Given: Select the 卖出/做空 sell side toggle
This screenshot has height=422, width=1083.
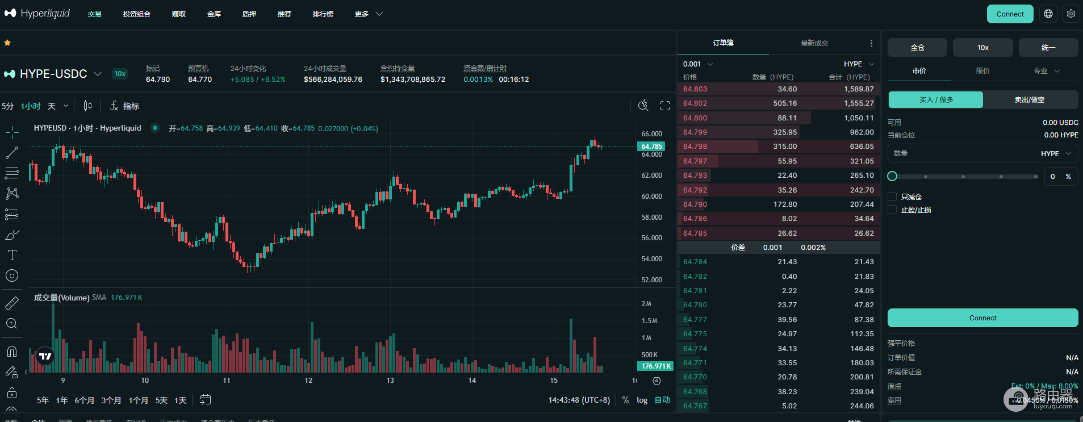Looking at the screenshot, I should 1030,99.
